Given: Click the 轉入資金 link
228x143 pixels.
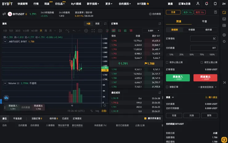Looking at the screenshot, I should [x=211, y=97].
